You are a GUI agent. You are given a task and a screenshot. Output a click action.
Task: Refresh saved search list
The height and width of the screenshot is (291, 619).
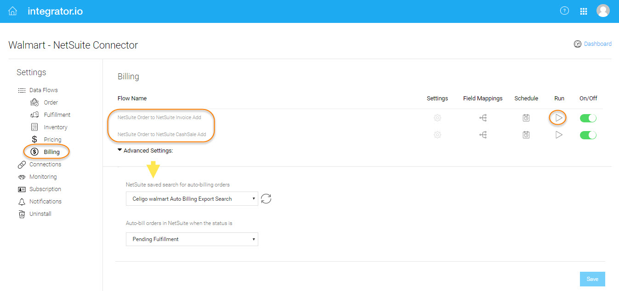(266, 198)
